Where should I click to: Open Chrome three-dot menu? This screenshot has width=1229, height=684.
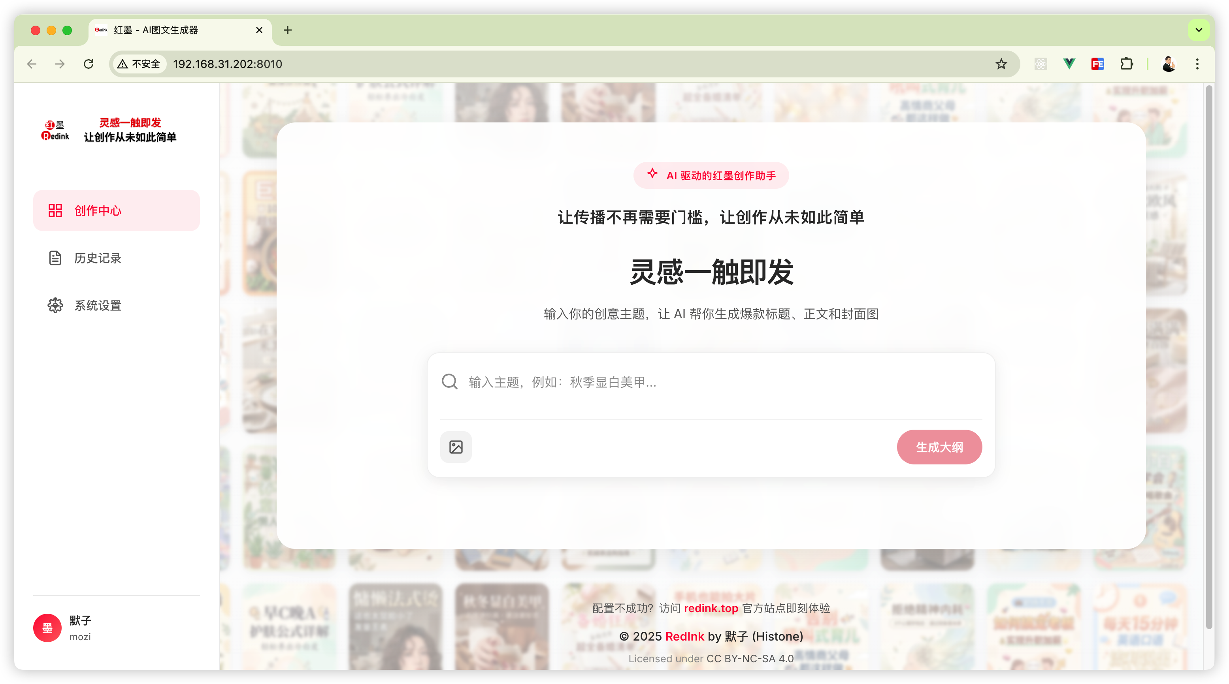1197,64
